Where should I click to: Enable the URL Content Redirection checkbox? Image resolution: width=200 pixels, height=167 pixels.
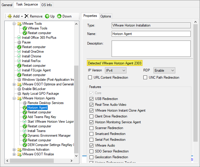click(90, 78)
